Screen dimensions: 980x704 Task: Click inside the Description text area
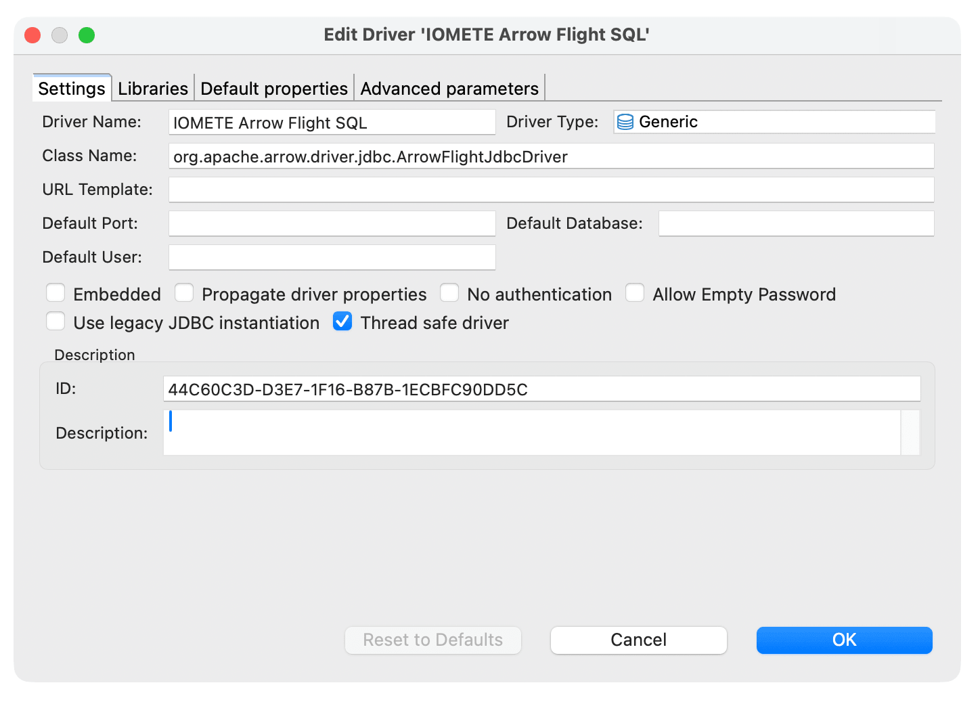532,433
